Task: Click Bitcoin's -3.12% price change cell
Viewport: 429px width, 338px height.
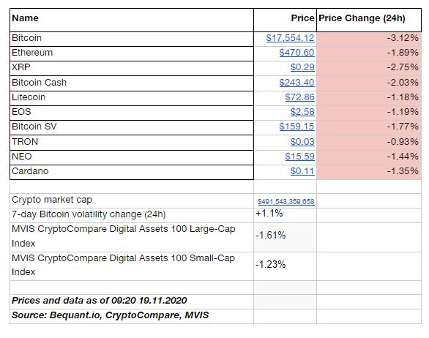Action: click(x=369, y=39)
